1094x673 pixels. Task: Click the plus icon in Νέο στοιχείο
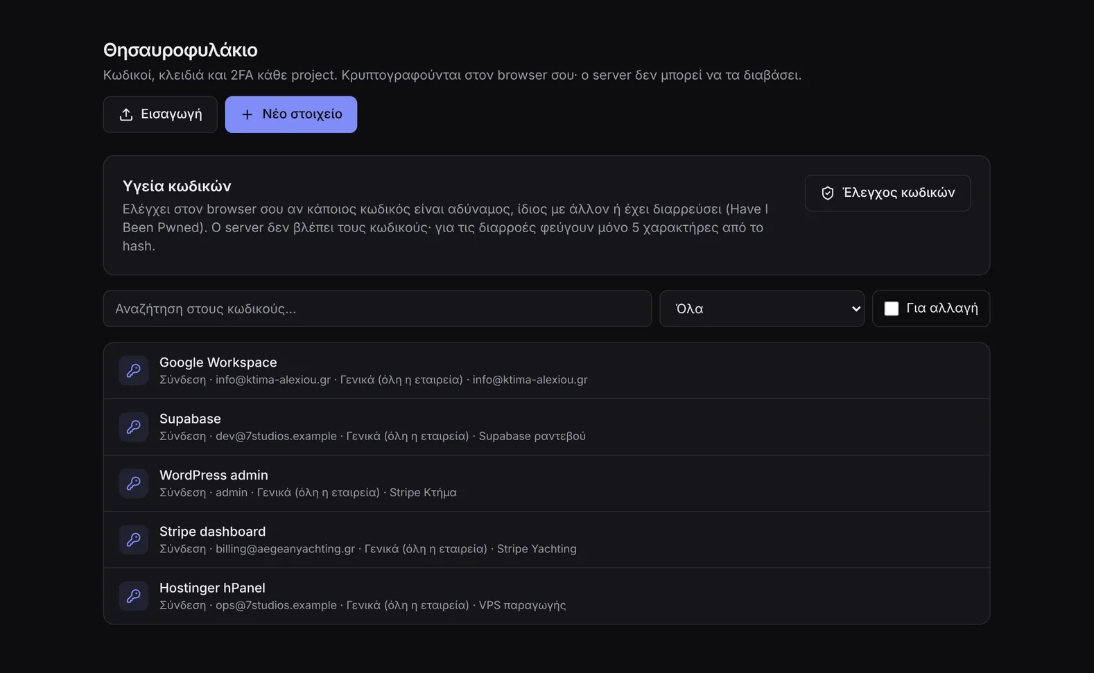point(247,114)
